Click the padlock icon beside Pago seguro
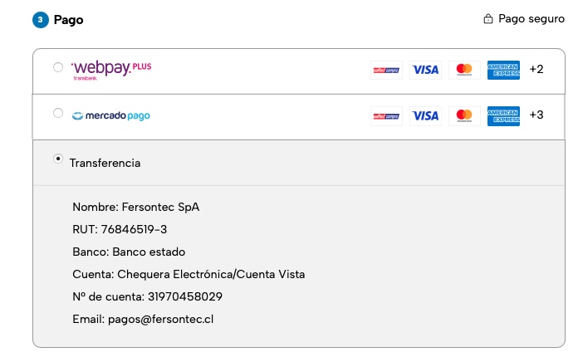Viewport: 578px width, 362px height. [488, 19]
